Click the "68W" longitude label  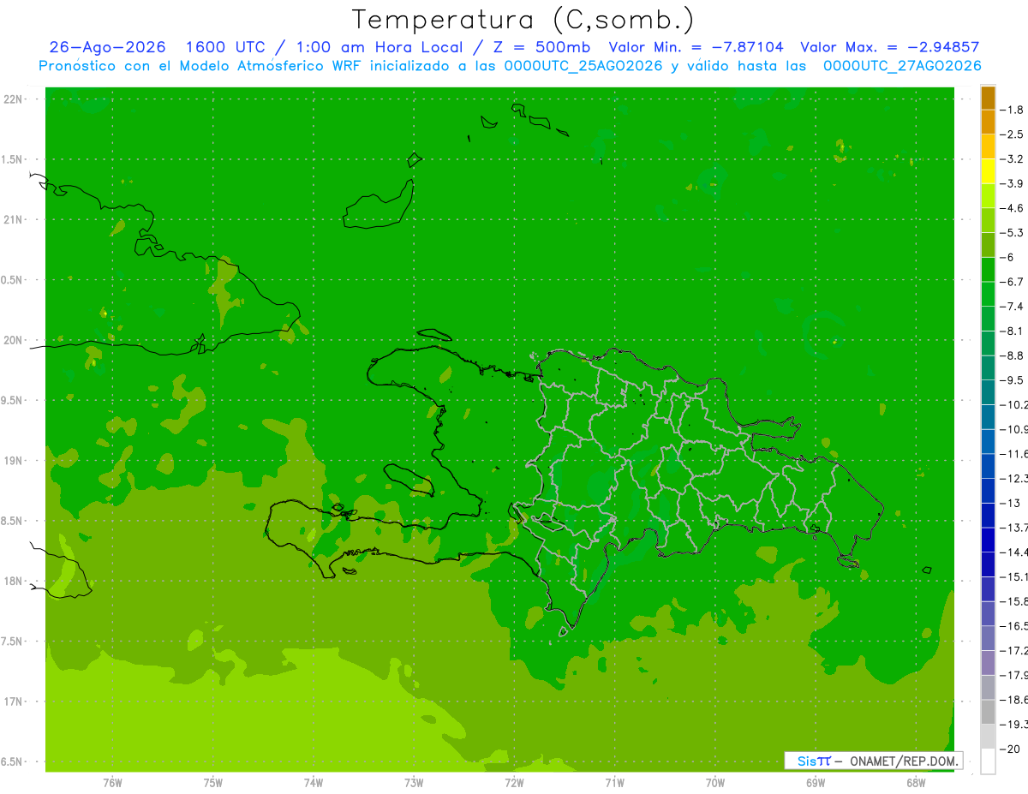coord(916,783)
